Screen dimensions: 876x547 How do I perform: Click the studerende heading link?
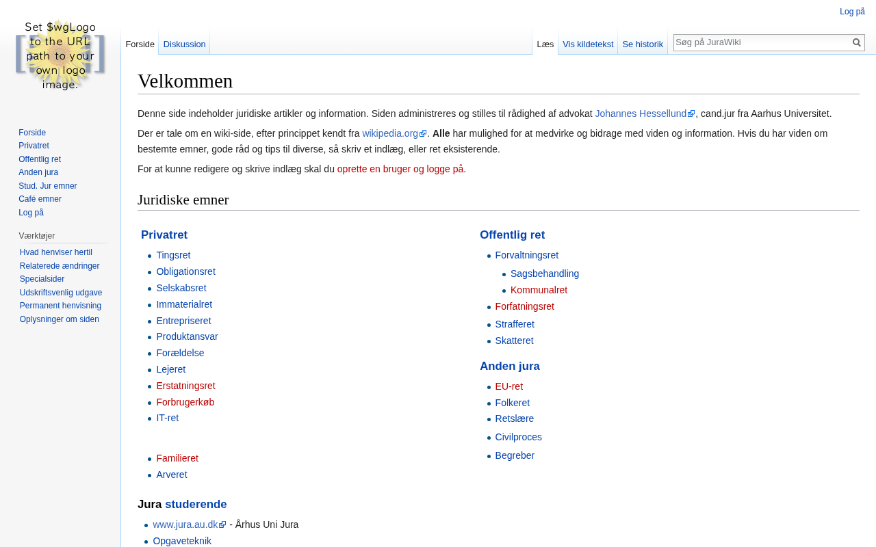click(x=196, y=505)
